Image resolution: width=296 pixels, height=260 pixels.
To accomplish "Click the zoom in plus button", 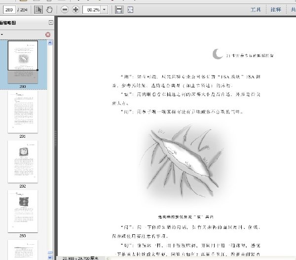I will tap(75, 10).
